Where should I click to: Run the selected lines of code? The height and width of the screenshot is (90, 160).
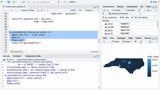pos(72,10)
